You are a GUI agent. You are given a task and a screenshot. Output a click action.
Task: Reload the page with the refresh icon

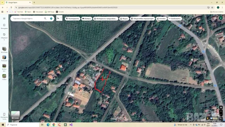coord(11,7)
